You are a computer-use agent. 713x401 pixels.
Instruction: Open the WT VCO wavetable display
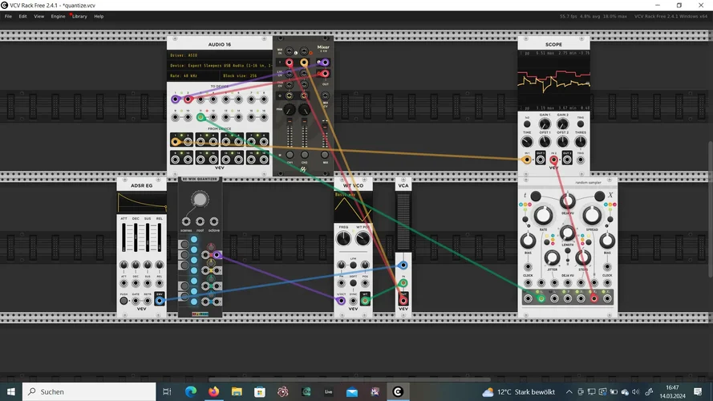354,207
